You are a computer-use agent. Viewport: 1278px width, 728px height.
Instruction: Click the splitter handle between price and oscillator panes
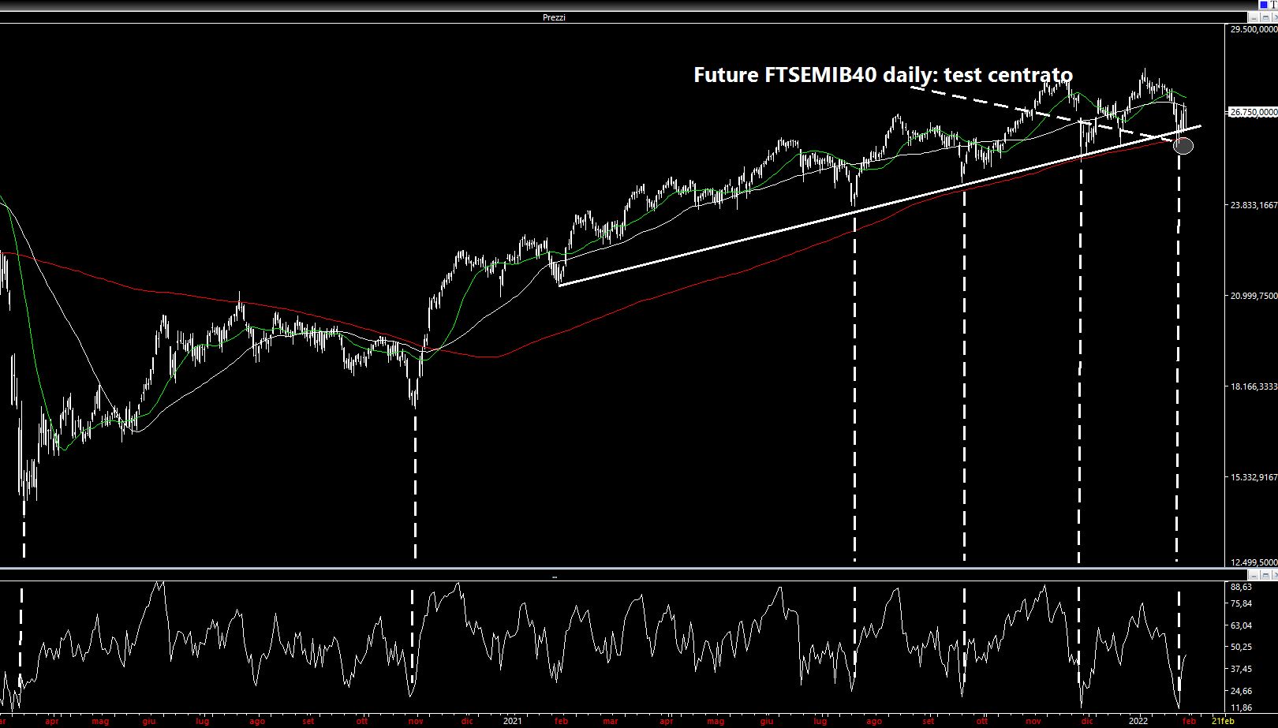[555, 577]
